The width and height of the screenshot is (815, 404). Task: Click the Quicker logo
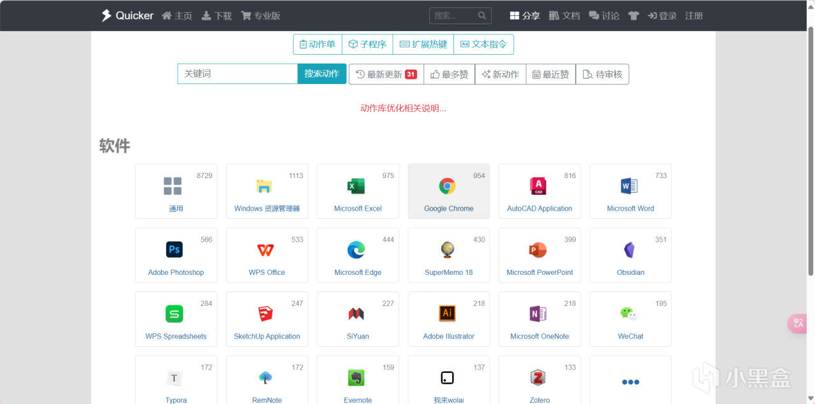point(127,15)
